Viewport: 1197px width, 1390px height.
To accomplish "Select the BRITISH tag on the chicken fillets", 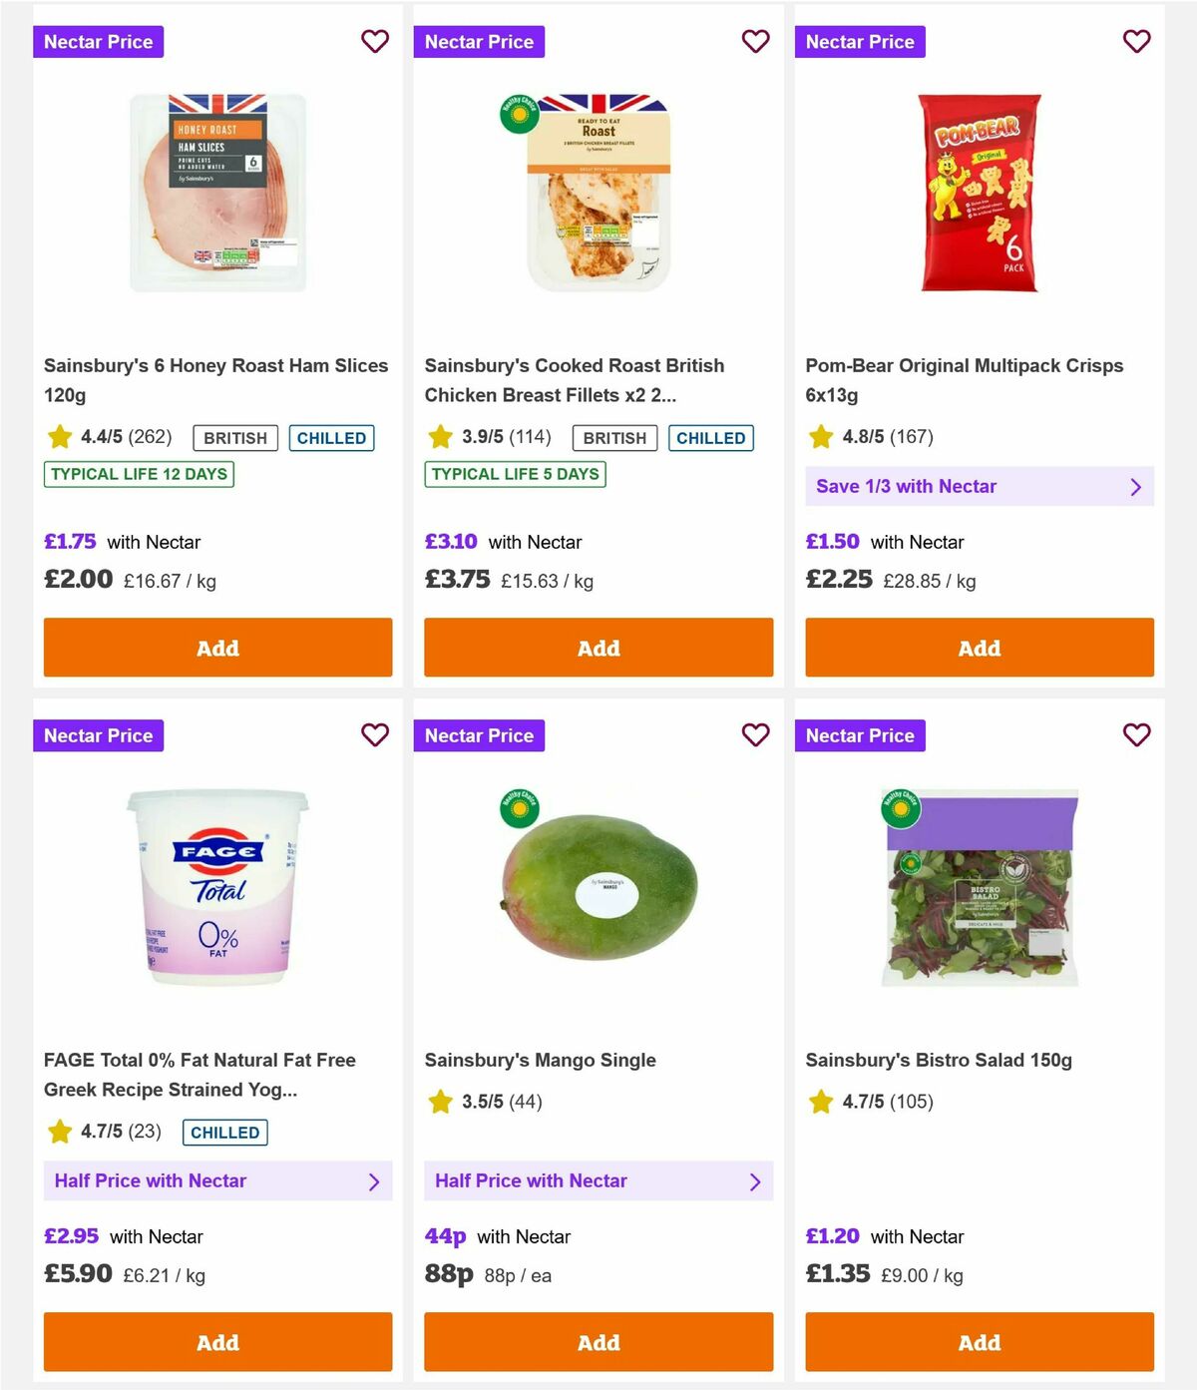I will pos(613,437).
